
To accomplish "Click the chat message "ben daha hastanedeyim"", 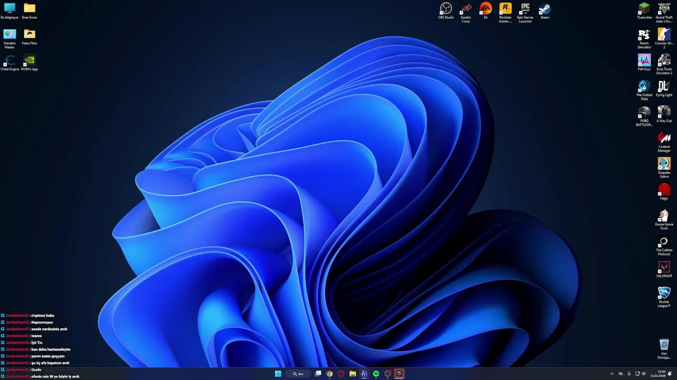I will [51, 349].
